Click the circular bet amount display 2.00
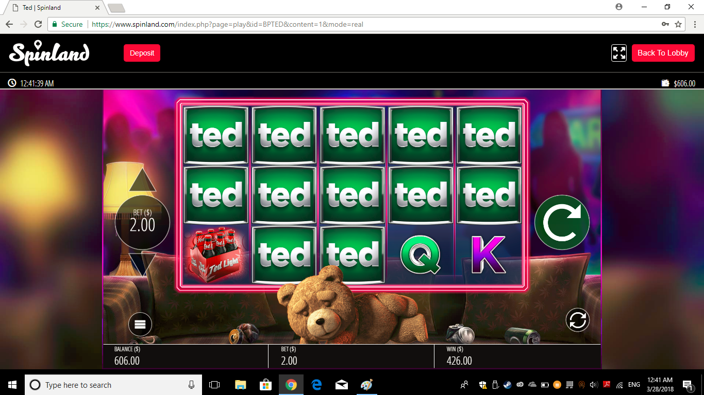The image size is (704, 395). pyautogui.click(x=142, y=222)
